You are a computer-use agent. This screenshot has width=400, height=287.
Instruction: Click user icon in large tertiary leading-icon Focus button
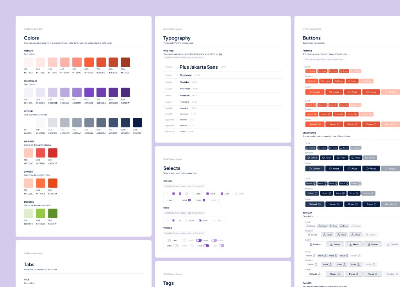(x=369, y=244)
